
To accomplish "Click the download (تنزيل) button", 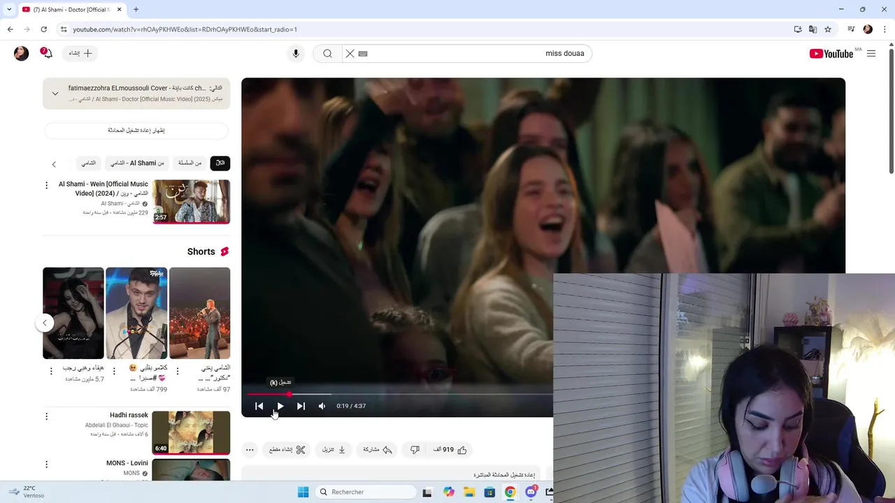I will [x=334, y=450].
